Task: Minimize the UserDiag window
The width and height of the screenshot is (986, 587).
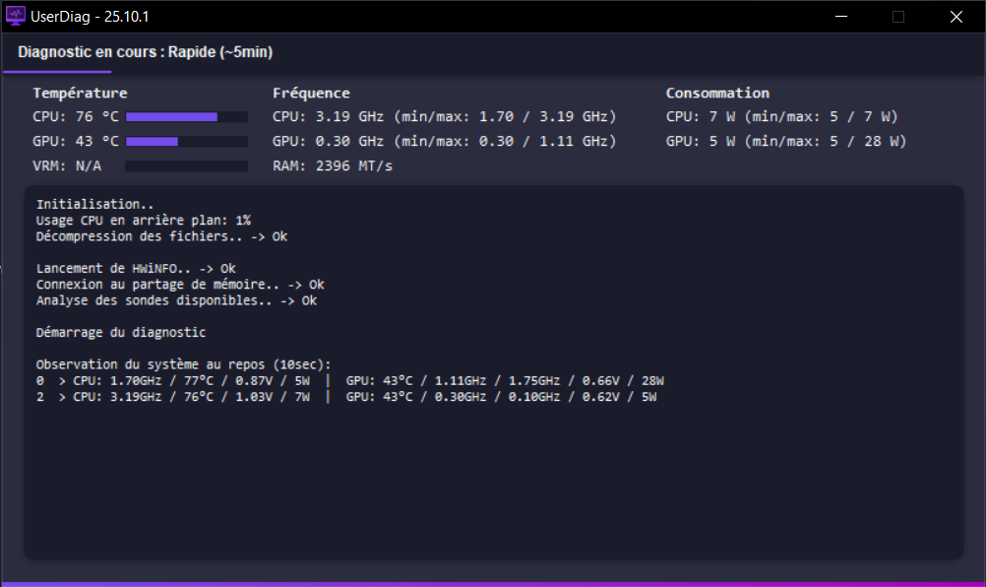Action: tap(840, 17)
